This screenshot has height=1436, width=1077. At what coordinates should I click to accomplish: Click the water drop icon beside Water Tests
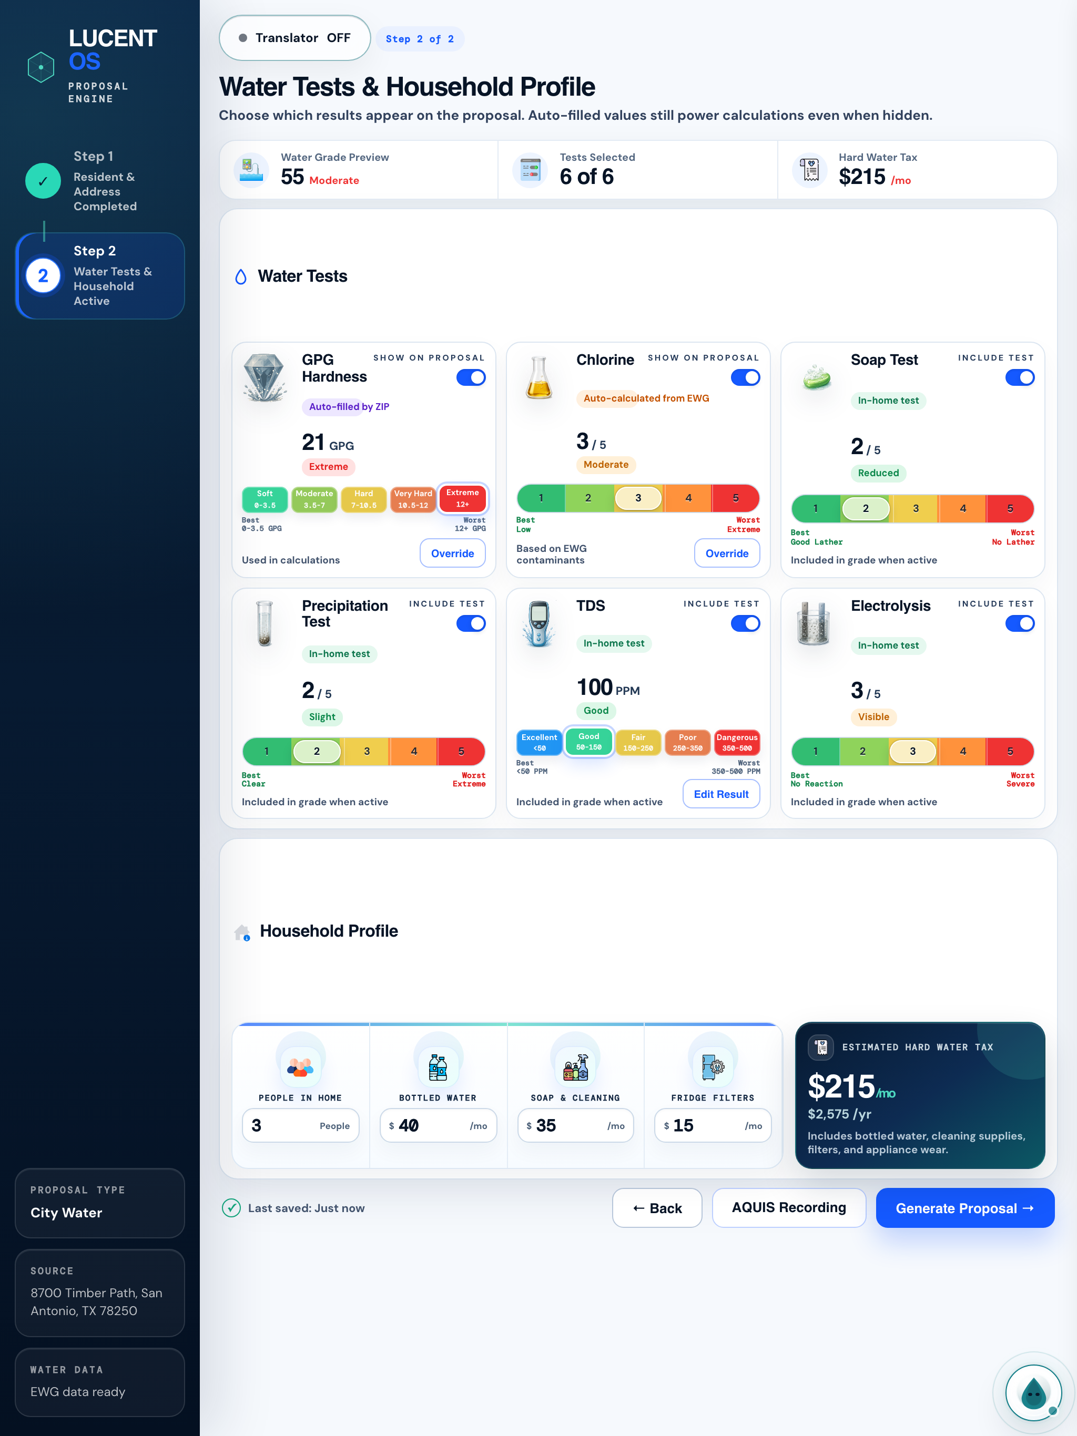pyautogui.click(x=241, y=277)
